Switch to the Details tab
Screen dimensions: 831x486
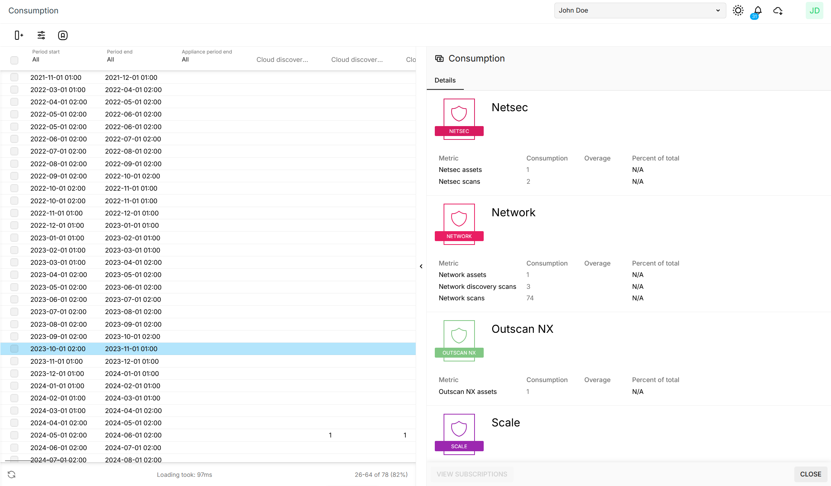[x=445, y=80]
